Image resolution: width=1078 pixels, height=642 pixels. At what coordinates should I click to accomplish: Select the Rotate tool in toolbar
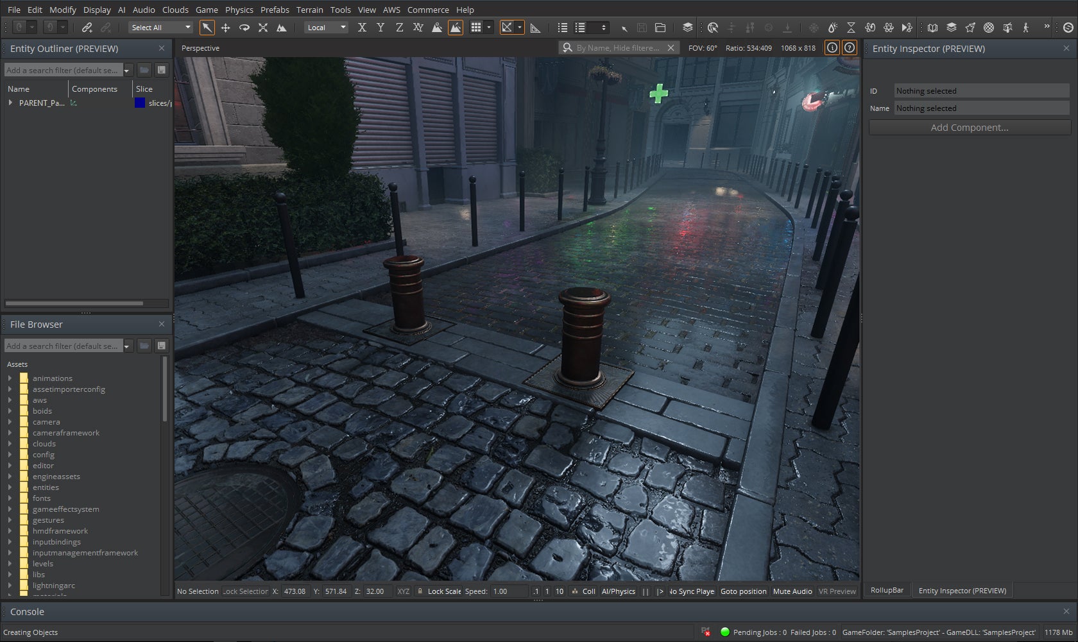pos(244,28)
